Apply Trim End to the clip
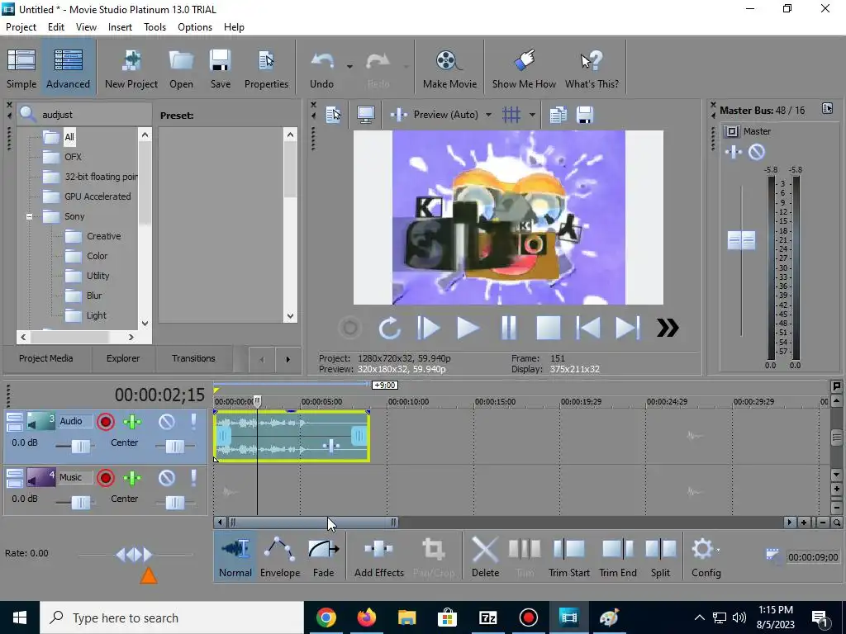This screenshot has width=846, height=634. (618, 557)
